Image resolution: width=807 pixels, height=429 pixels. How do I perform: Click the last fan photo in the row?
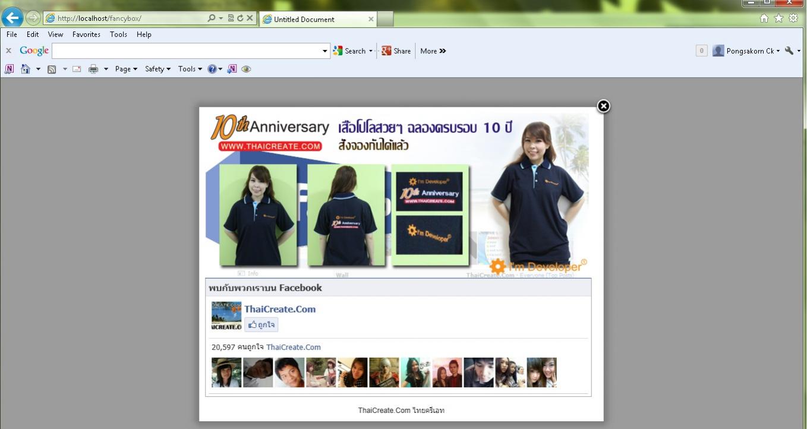(x=541, y=373)
